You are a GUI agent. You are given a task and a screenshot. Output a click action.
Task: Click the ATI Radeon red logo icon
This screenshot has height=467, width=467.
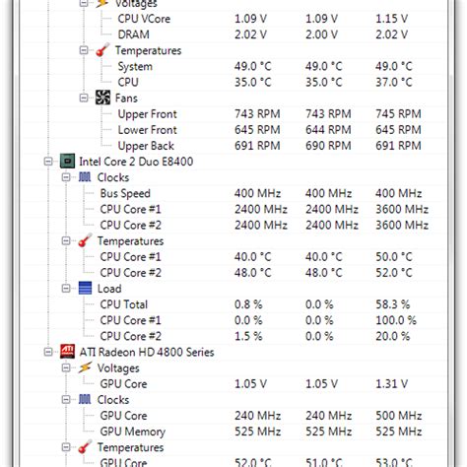coord(67,352)
